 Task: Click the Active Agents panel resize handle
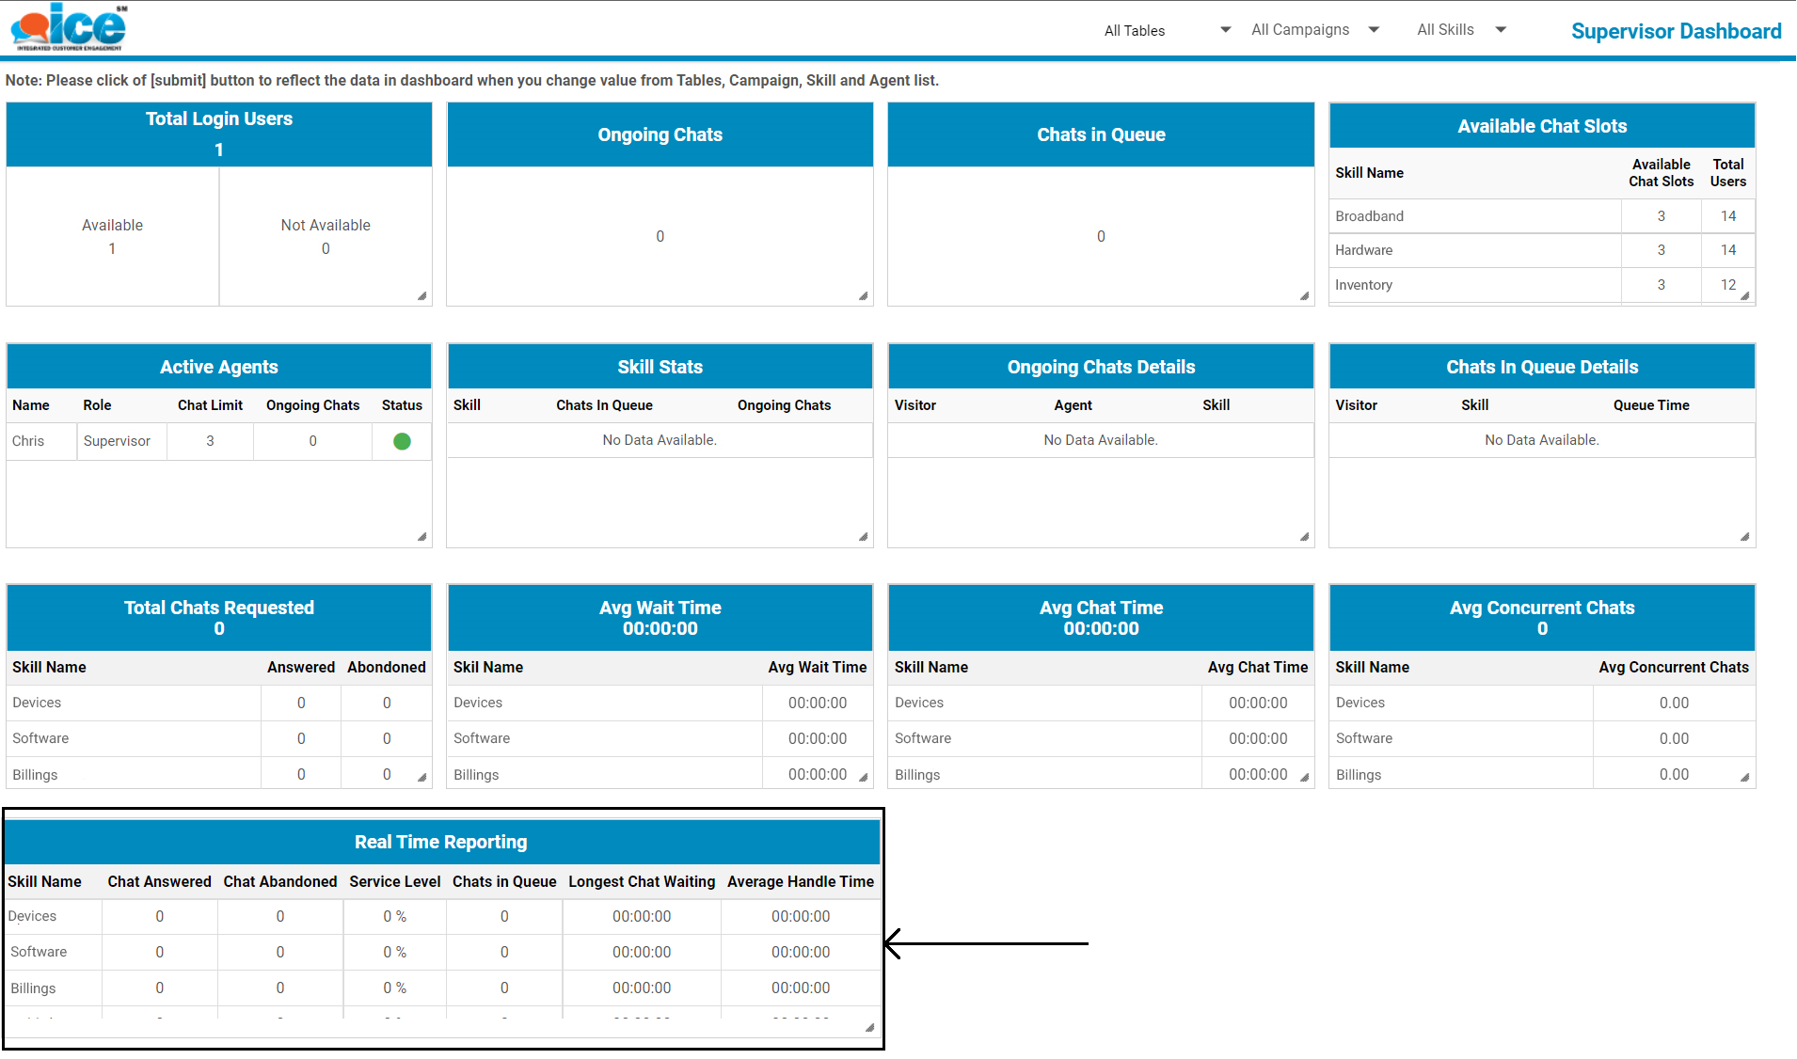tap(421, 537)
